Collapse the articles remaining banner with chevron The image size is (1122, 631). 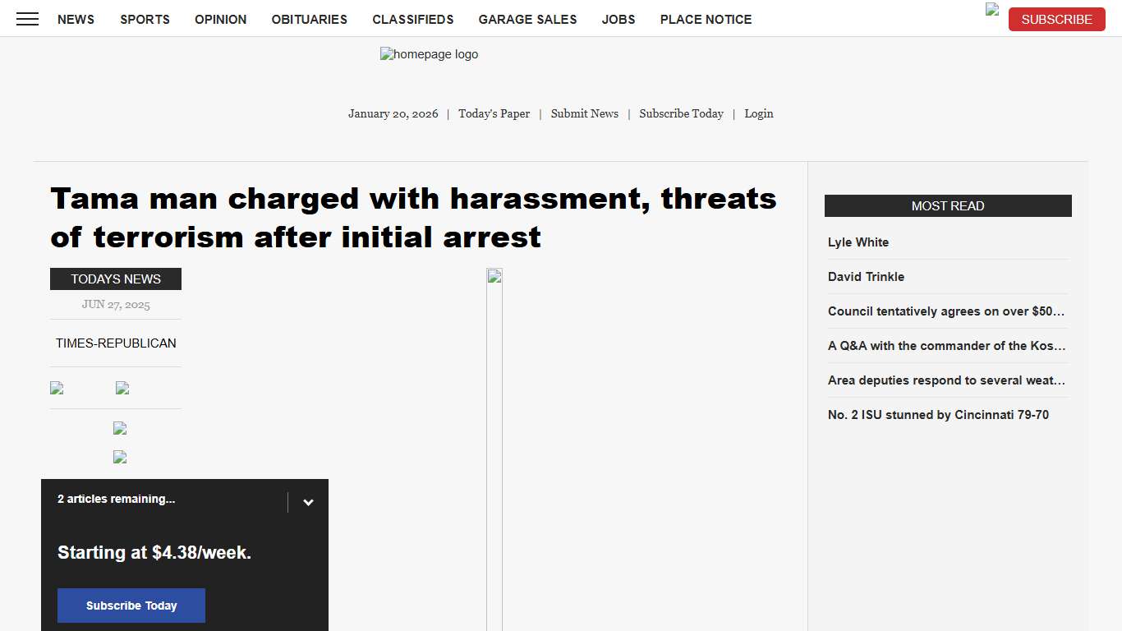click(308, 503)
